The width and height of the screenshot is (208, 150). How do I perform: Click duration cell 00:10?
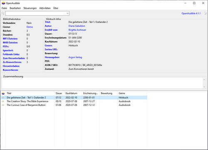[x=58, y=101]
